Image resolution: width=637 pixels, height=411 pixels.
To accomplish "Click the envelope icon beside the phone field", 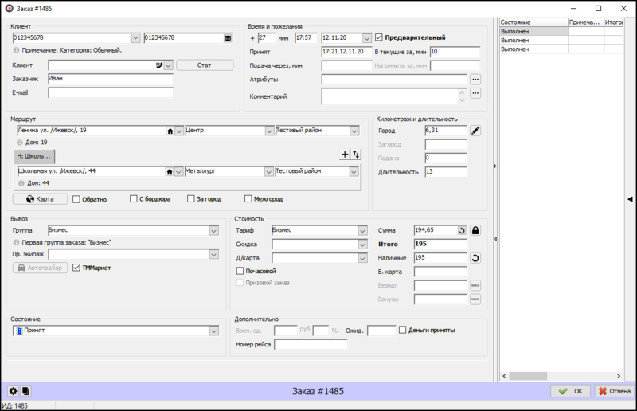I will (228, 37).
